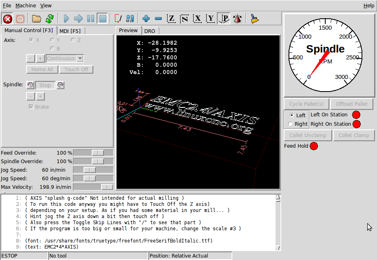
Task: Open the Machine menu
Action: tap(26, 6)
